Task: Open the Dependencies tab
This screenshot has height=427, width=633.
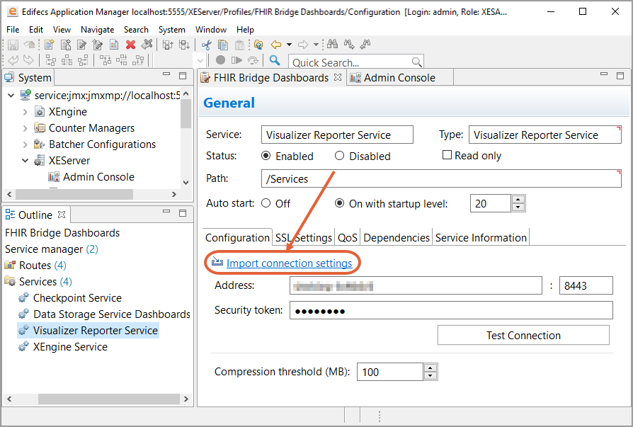Action: (397, 238)
